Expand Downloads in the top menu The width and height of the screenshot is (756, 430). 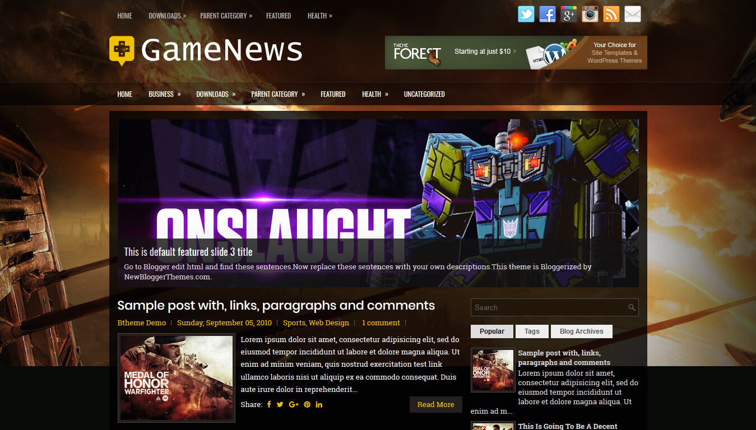tap(167, 16)
